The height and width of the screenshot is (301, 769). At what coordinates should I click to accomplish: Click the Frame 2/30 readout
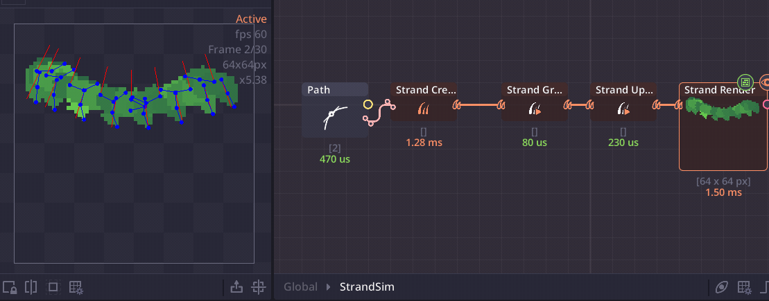[237, 49]
